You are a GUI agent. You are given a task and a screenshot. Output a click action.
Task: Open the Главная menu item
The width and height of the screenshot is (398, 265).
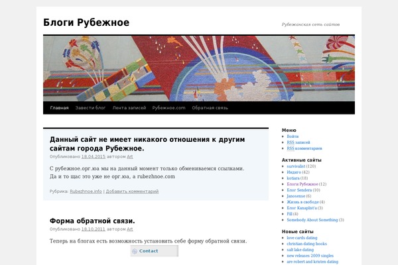(x=59, y=108)
